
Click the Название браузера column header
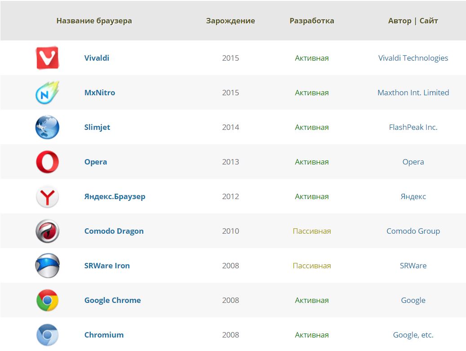pos(94,21)
